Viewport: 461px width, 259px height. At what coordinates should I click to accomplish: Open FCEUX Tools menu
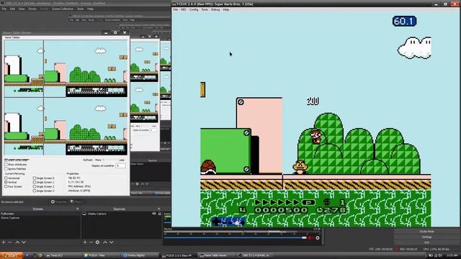click(x=205, y=9)
